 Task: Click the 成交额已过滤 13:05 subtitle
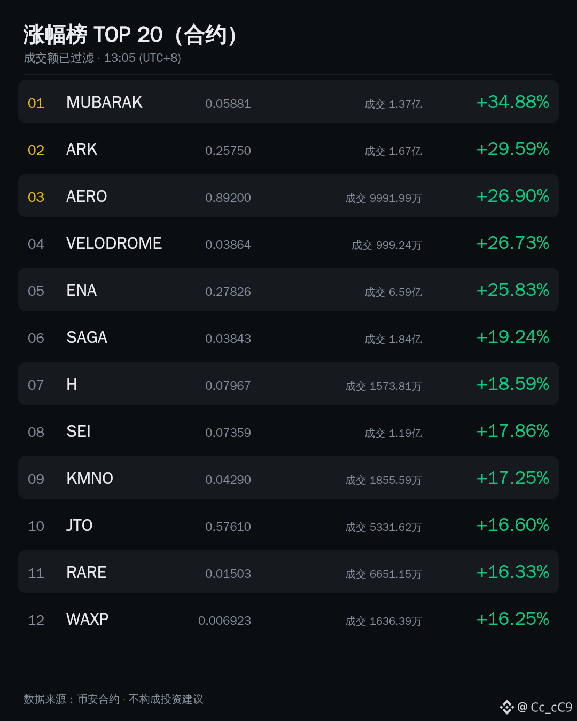pos(102,58)
